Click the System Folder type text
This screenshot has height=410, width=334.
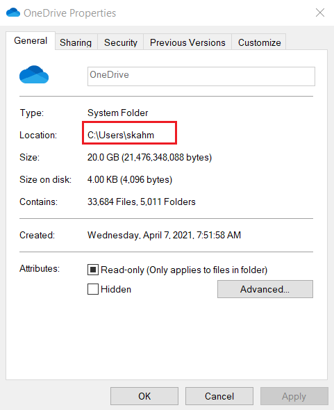117,113
